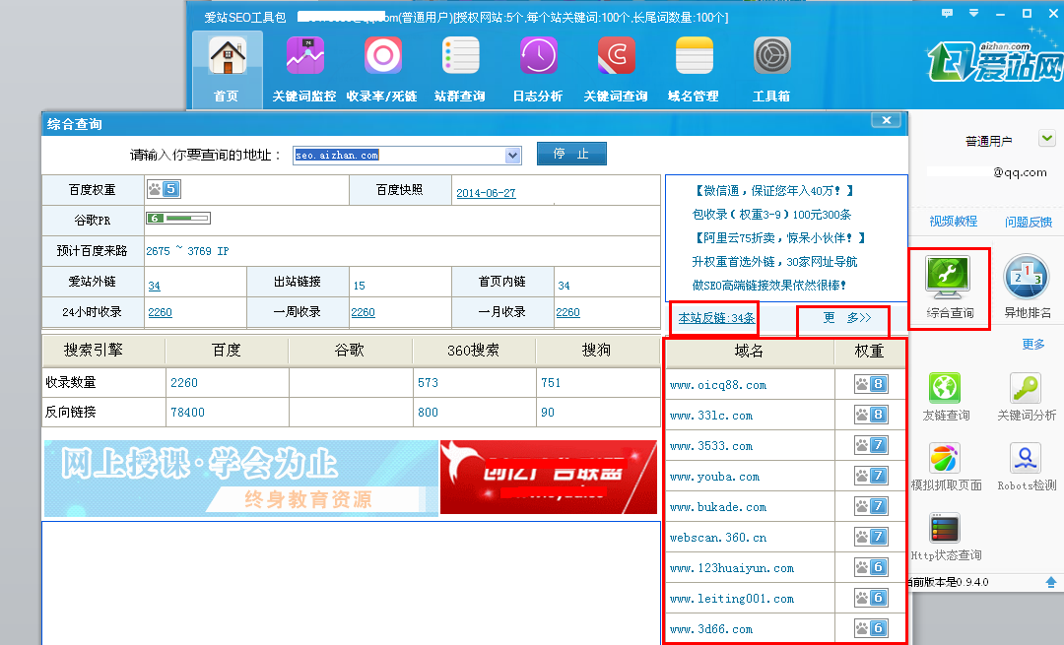Open 站群查询 tool icon
Screen dimensions: 1064x645
460,70
